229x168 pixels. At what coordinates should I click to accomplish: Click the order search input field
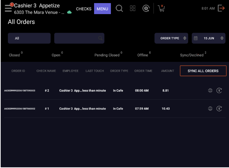click(79, 38)
